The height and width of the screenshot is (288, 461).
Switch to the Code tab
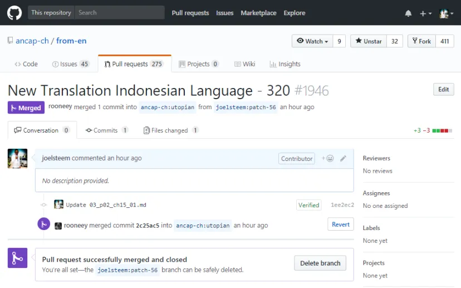click(x=26, y=64)
